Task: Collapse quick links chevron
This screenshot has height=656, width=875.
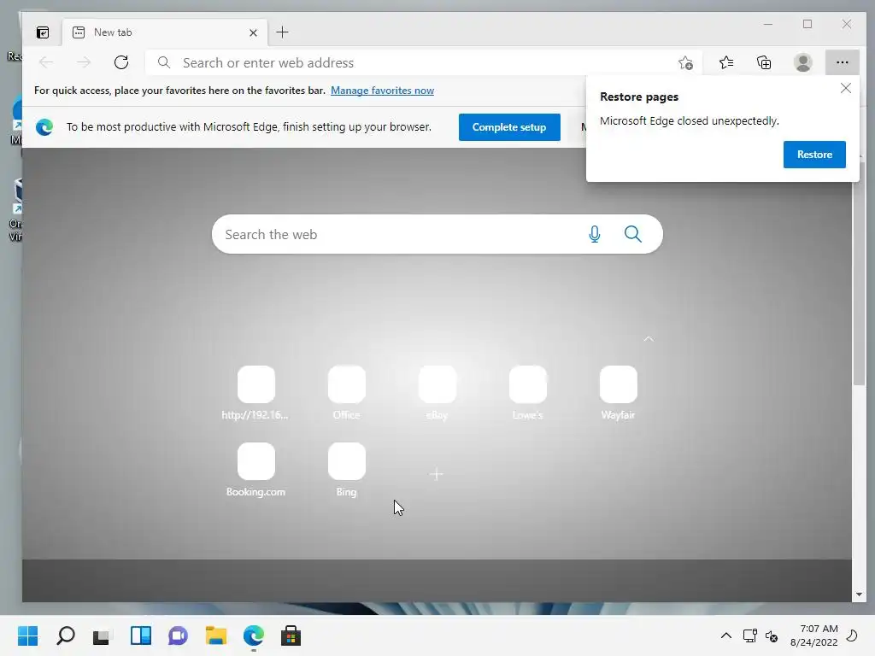Action: pos(649,338)
